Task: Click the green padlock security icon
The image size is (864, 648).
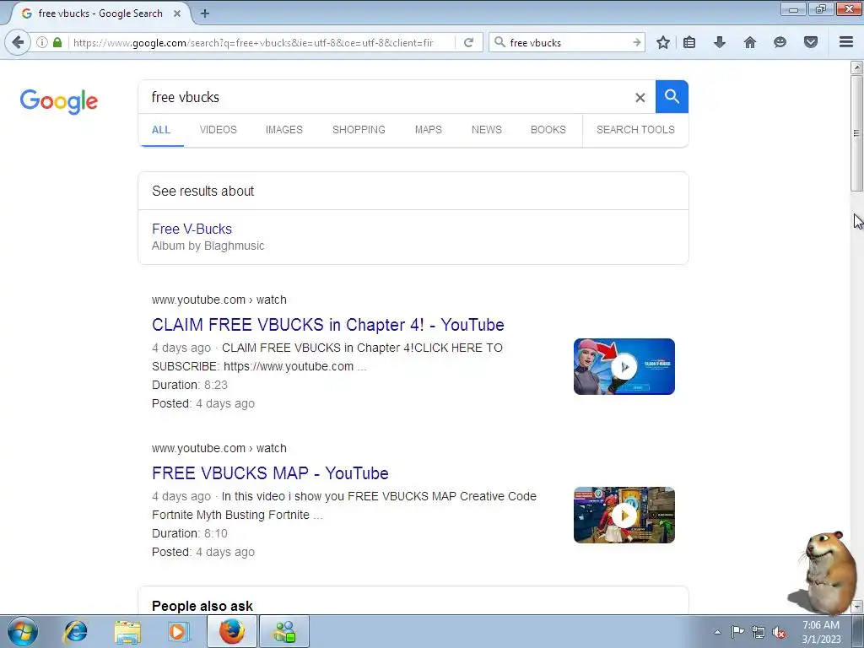Action: [57, 42]
